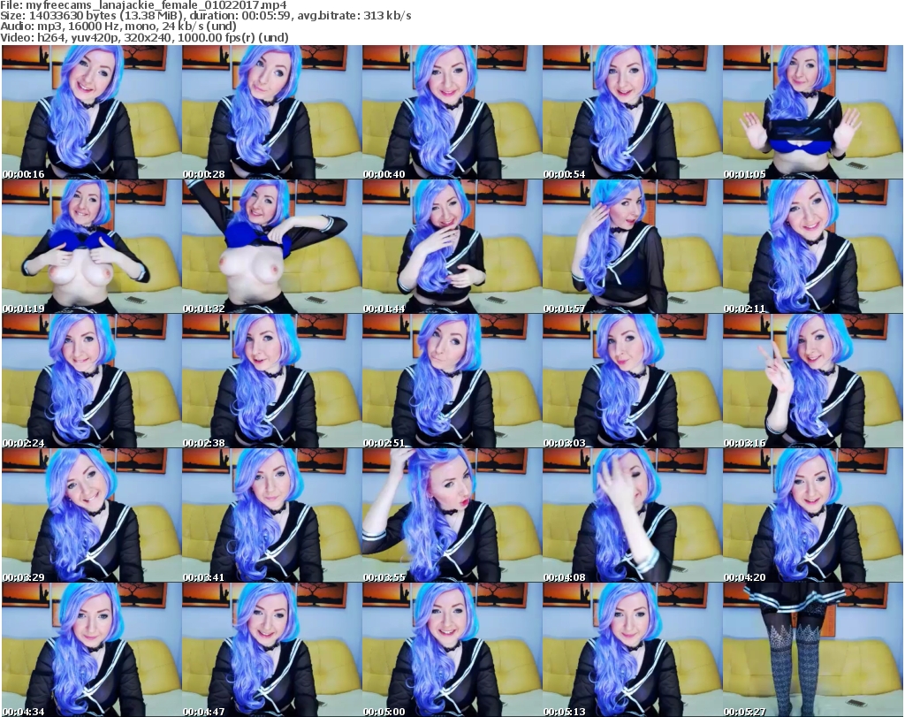This screenshot has height=717, width=905.
Task: Select the frame at 00:00:40
Action: [452, 112]
